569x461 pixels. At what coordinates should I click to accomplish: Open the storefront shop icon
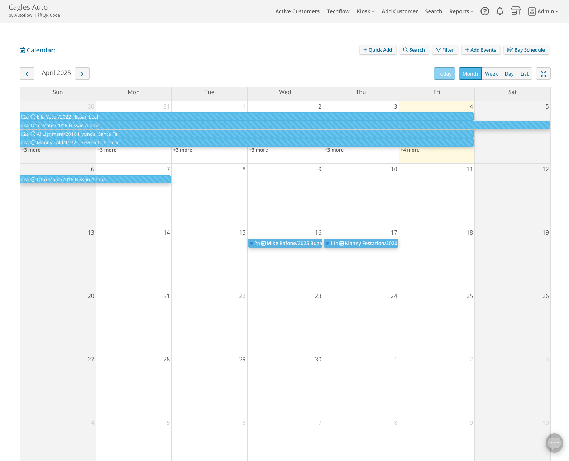pos(516,11)
